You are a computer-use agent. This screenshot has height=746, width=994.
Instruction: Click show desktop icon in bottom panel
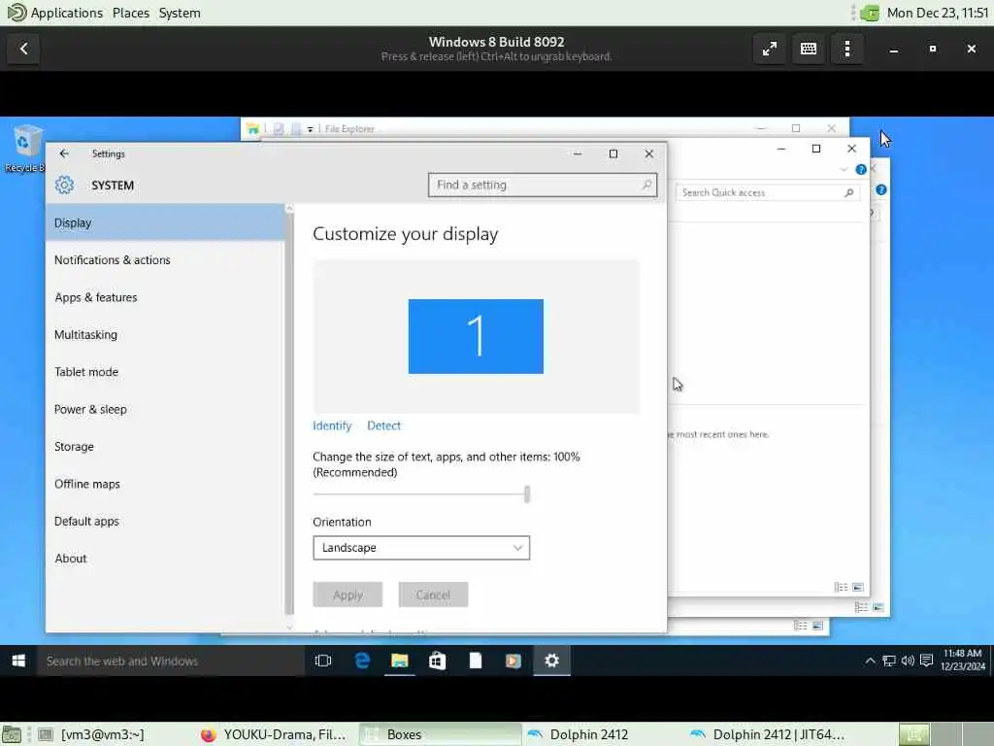click(12, 734)
